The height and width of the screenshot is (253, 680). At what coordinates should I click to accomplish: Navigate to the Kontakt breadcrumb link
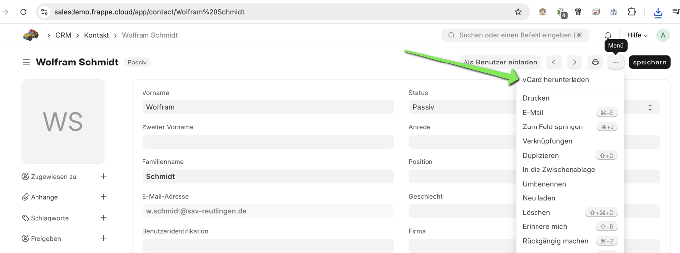coord(96,35)
